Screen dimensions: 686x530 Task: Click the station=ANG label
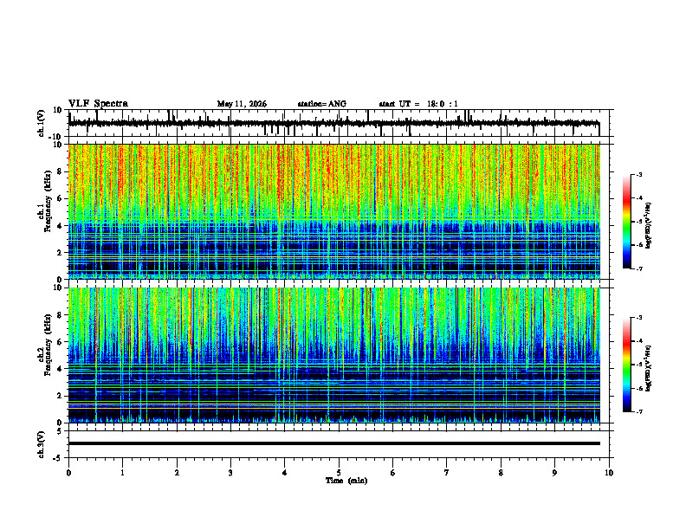tap(322, 104)
